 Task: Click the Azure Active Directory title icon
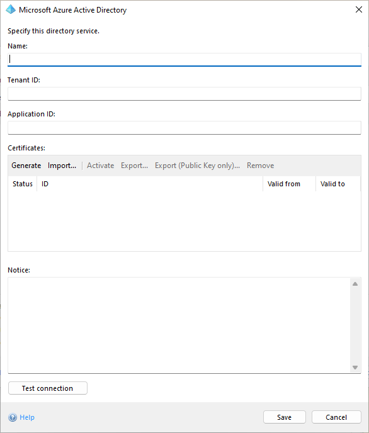11,9
